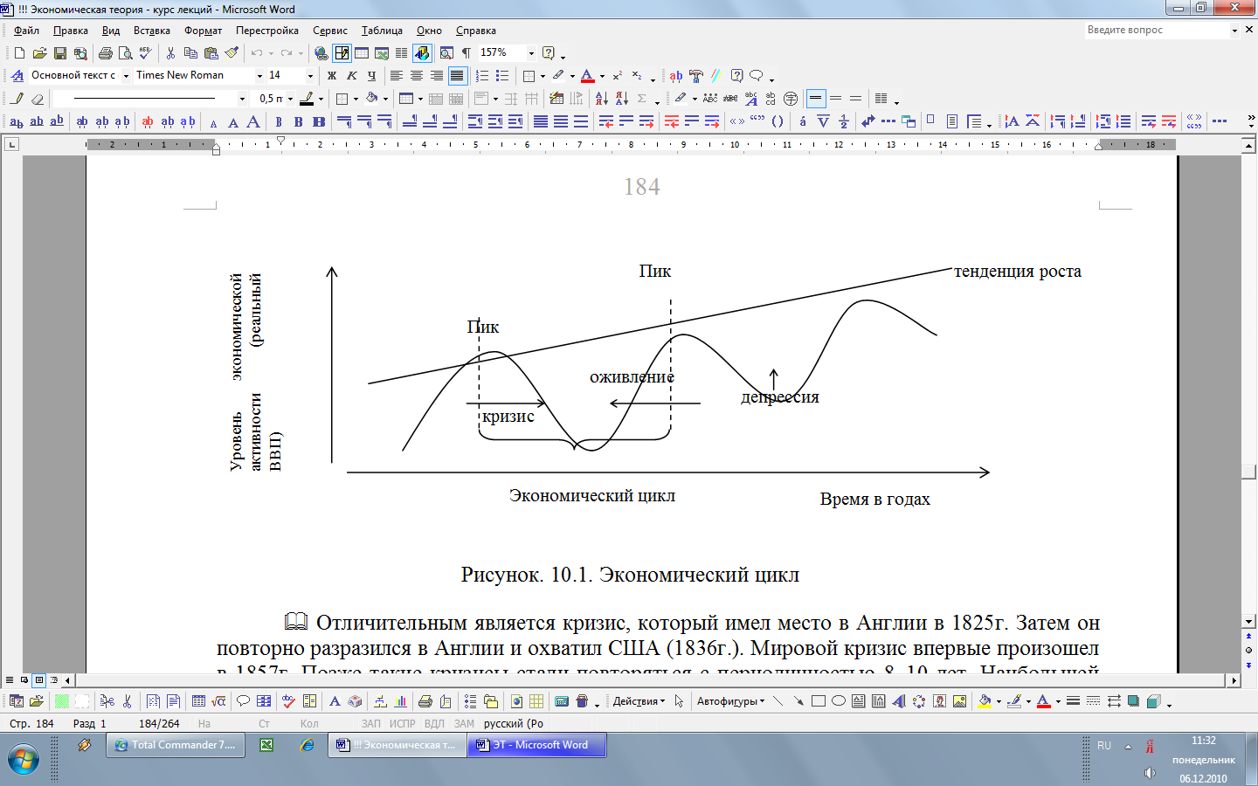Screen dimensions: 1258x786
Task: Insert WordArt from the Drawing toolbar
Action: pyautogui.click(x=899, y=701)
